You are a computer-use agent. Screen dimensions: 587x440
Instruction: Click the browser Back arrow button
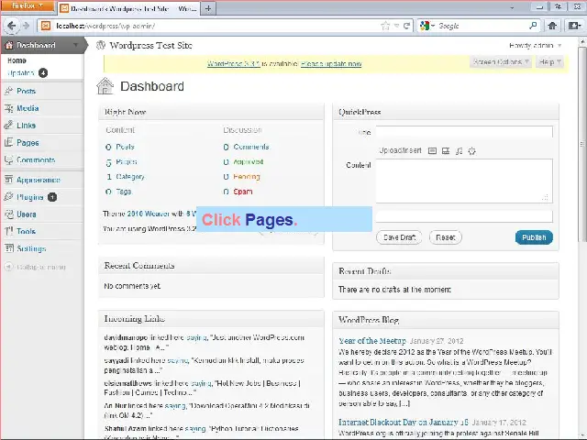click(11, 26)
